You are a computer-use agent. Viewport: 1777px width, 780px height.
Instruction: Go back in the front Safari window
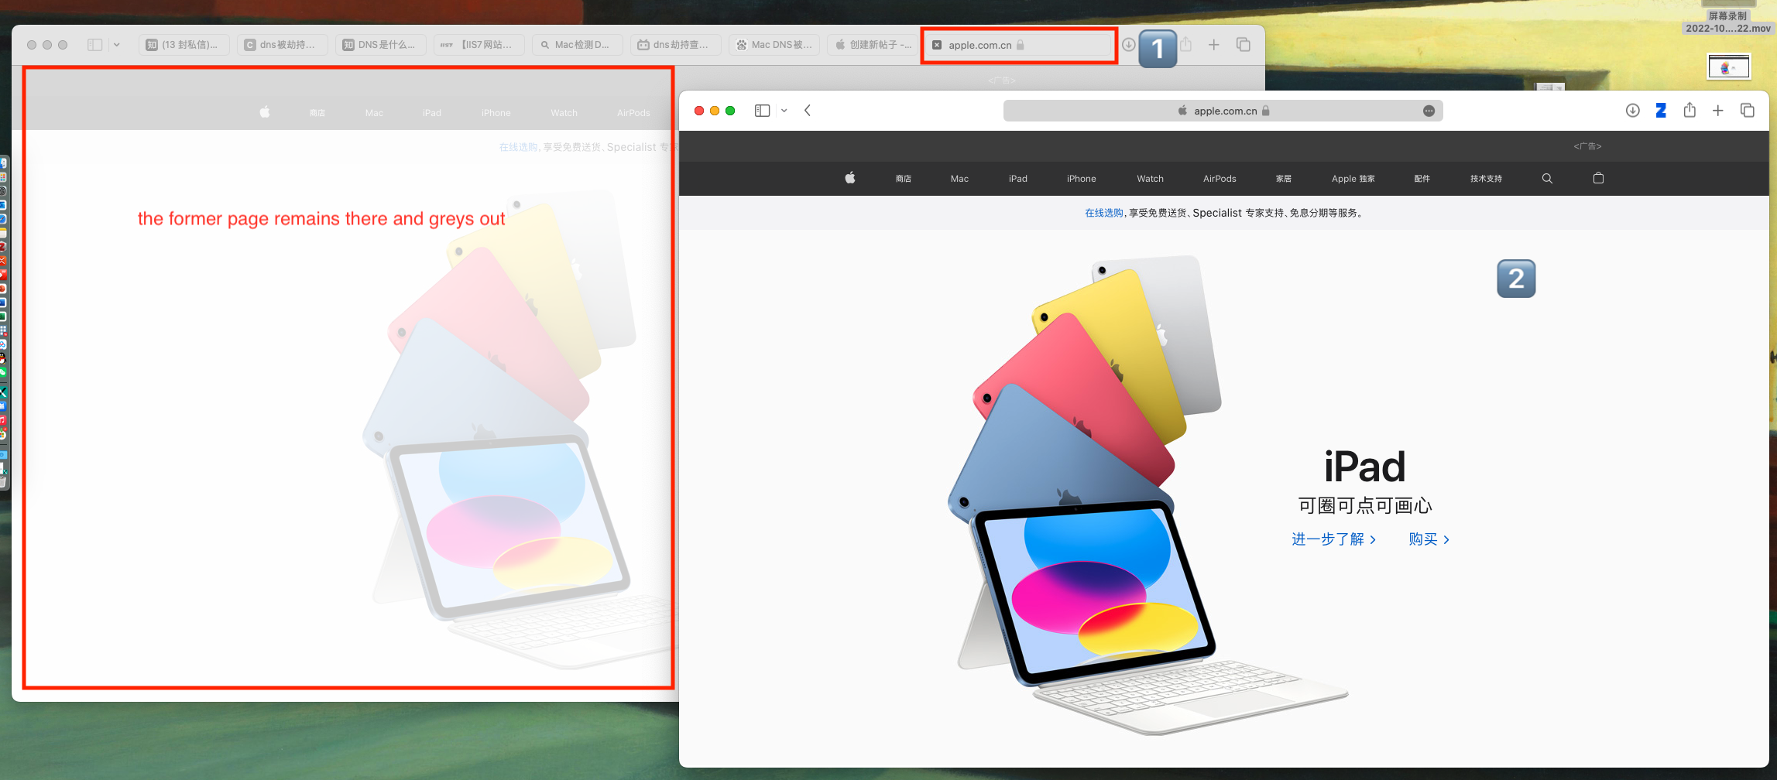pos(808,111)
